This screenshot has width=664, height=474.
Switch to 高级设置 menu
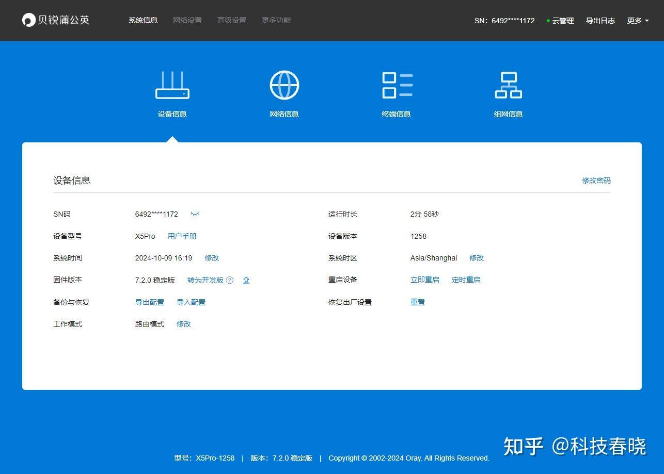[x=232, y=20]
